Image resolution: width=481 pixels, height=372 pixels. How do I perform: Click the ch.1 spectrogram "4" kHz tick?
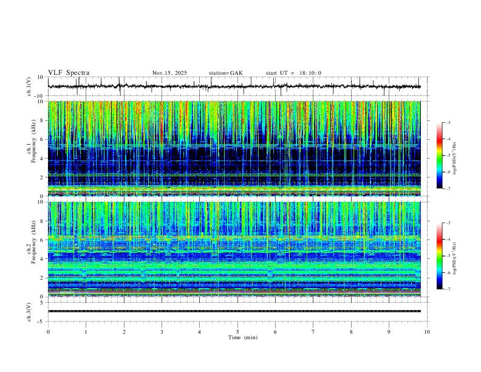[43, 159]
